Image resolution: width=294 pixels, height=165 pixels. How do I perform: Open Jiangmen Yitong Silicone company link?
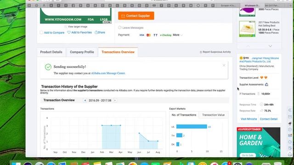click(x=259, y=60)
